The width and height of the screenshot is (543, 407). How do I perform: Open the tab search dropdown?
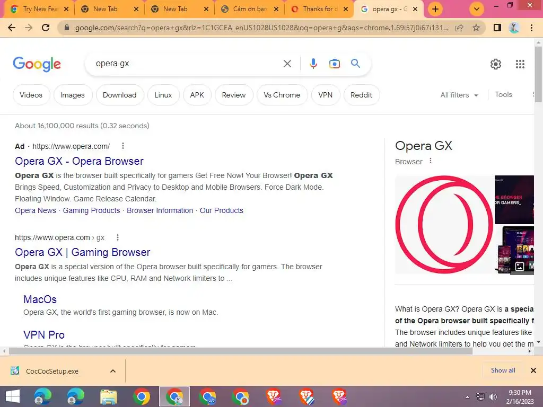pyautogui.click(x=477, y=9)
